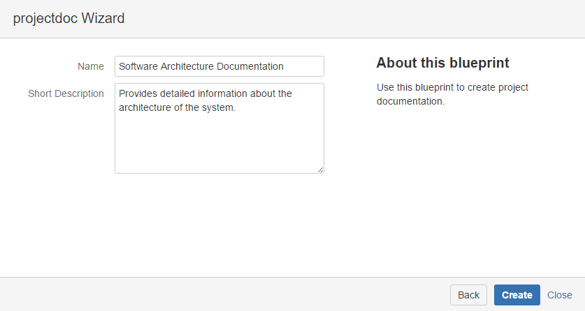The width and height of the screenshot is (585, 311).
Task: Click the 'projectdoc Wizard' dialog title
Action: tap(68, 19)
